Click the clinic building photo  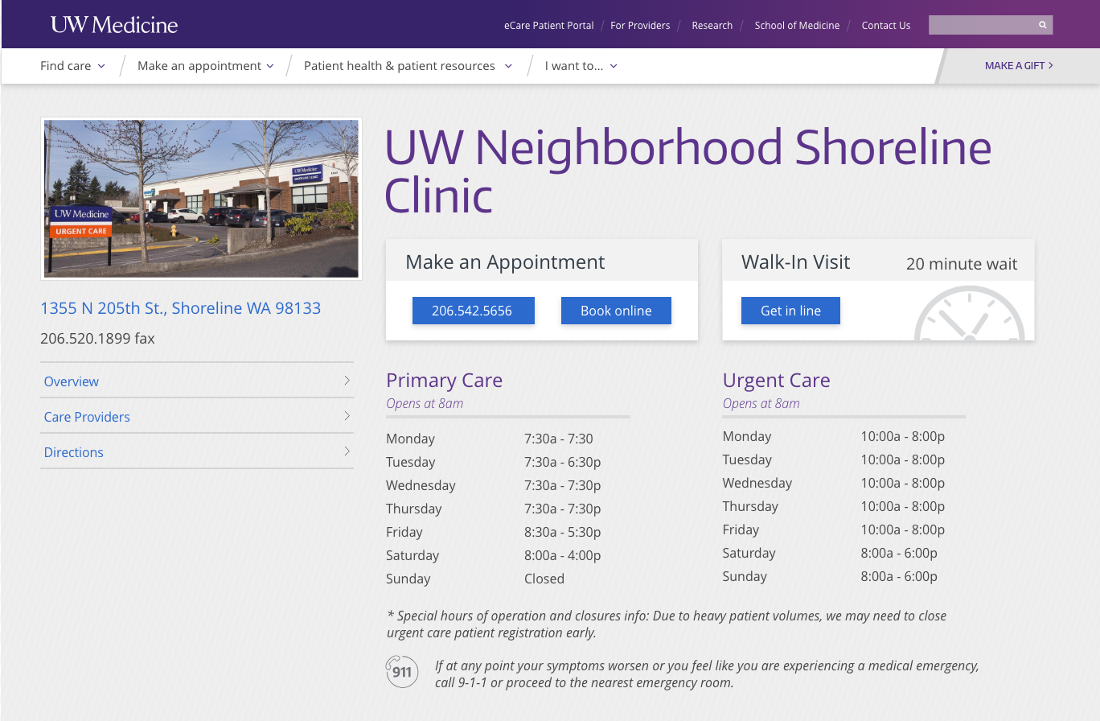click(201, 199)
